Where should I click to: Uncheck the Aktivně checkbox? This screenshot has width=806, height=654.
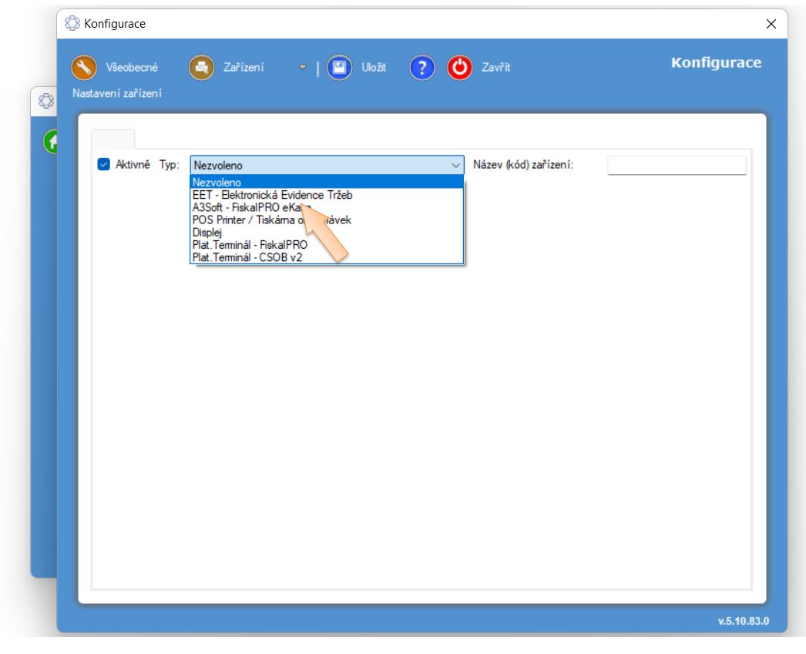pos(104,165)
